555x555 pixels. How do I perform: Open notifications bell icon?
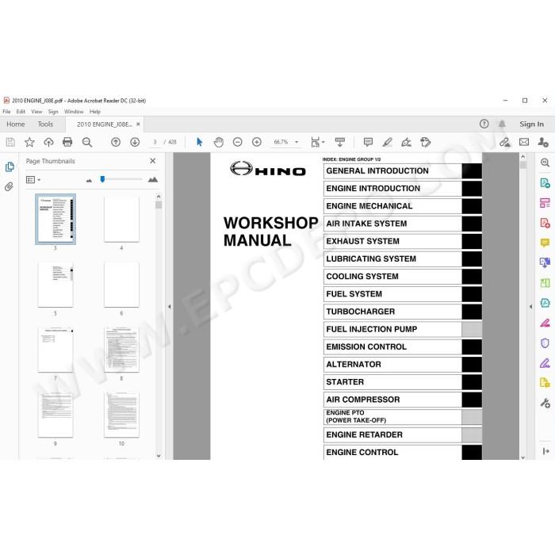(x=502, y=124)
